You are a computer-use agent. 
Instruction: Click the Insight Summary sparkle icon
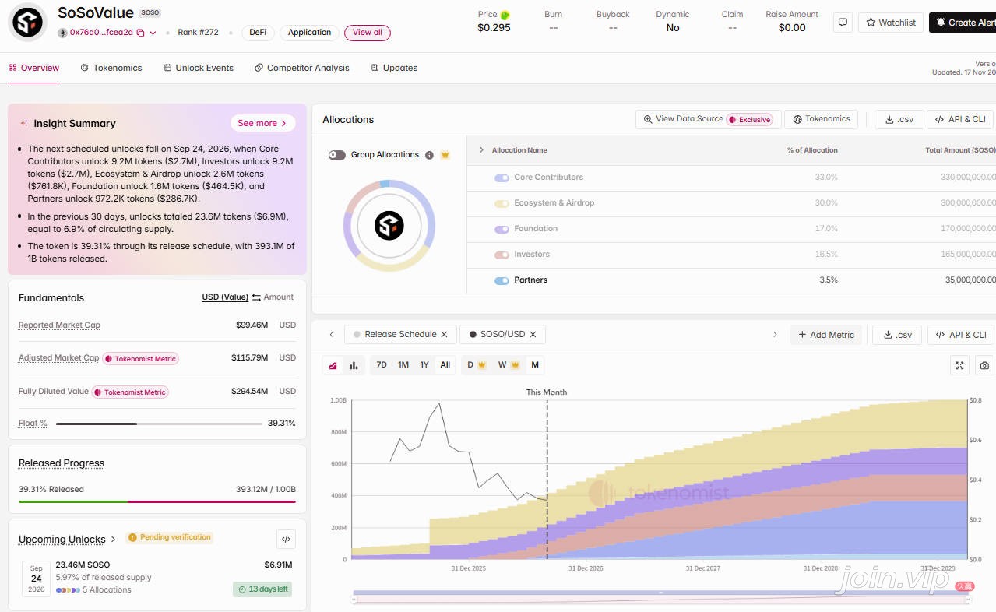pos(24,123)
